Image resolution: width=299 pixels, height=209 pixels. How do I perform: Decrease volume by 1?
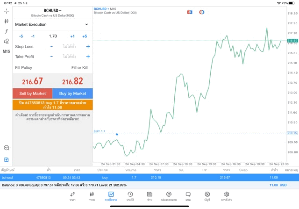(x=33, y=36)
